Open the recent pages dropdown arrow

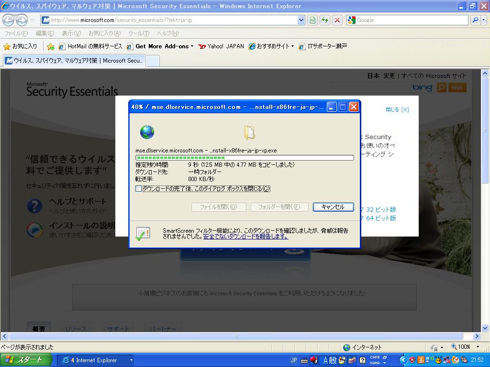point(32,20)
